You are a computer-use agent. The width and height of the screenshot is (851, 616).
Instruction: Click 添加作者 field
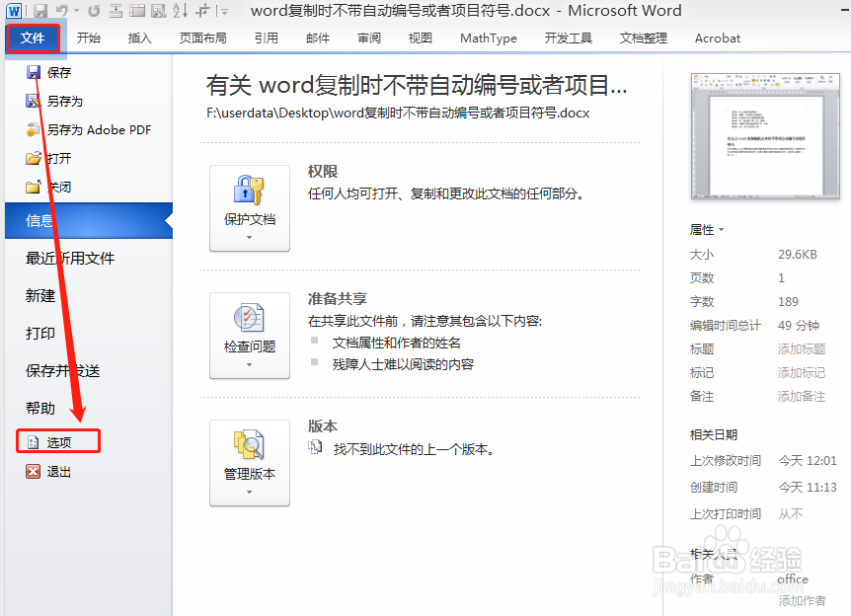pyautogui.click(x=803, y=600)
